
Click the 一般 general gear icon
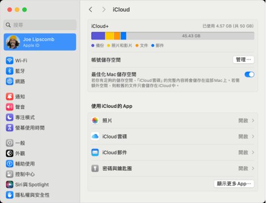pos(9,143)
